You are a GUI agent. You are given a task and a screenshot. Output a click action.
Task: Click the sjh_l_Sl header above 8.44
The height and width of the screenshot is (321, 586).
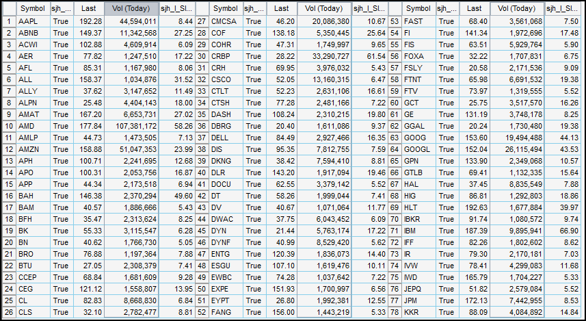177,8
